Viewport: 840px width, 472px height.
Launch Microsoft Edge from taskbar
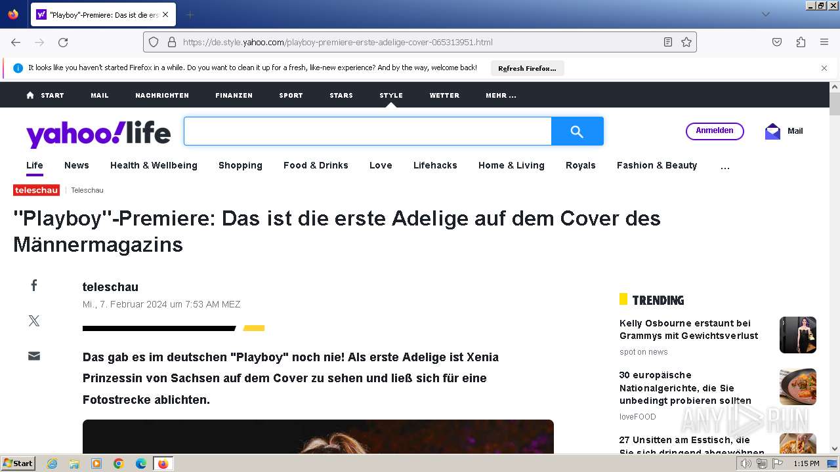tap(141, 463)
